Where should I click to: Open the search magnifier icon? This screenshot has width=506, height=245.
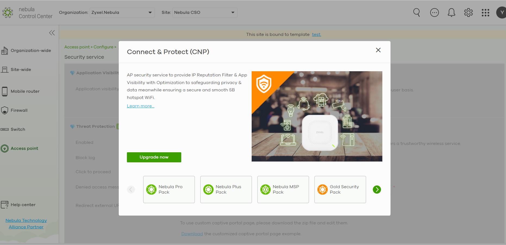(416, 13)
